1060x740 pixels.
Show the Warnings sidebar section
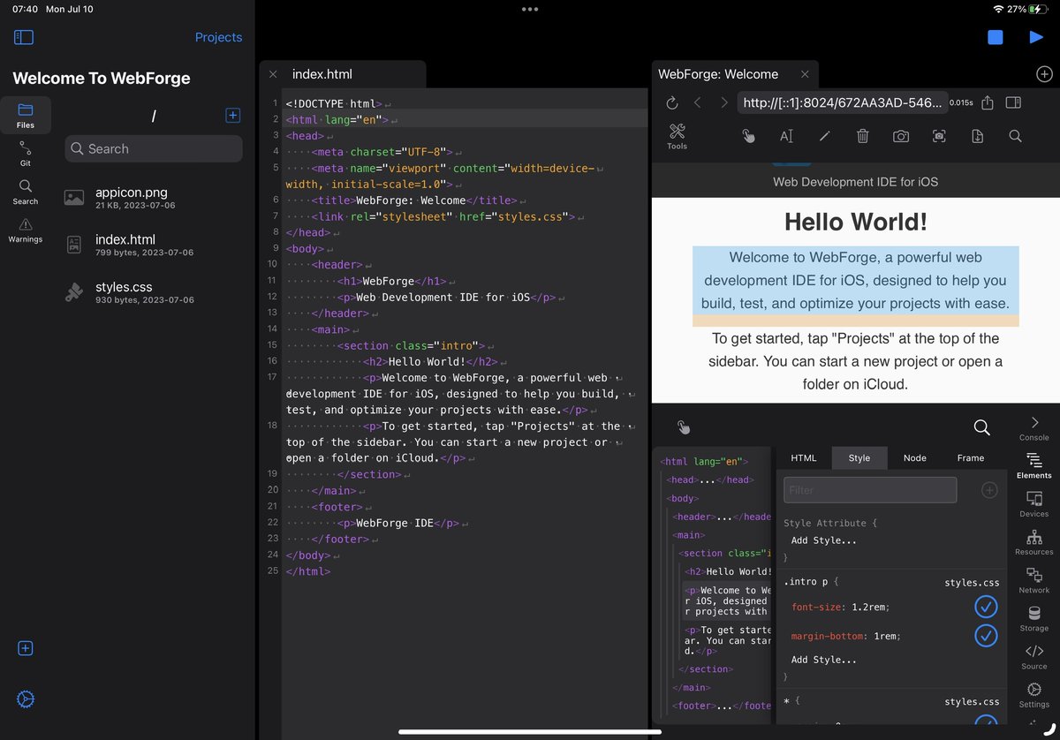[26, 230]
